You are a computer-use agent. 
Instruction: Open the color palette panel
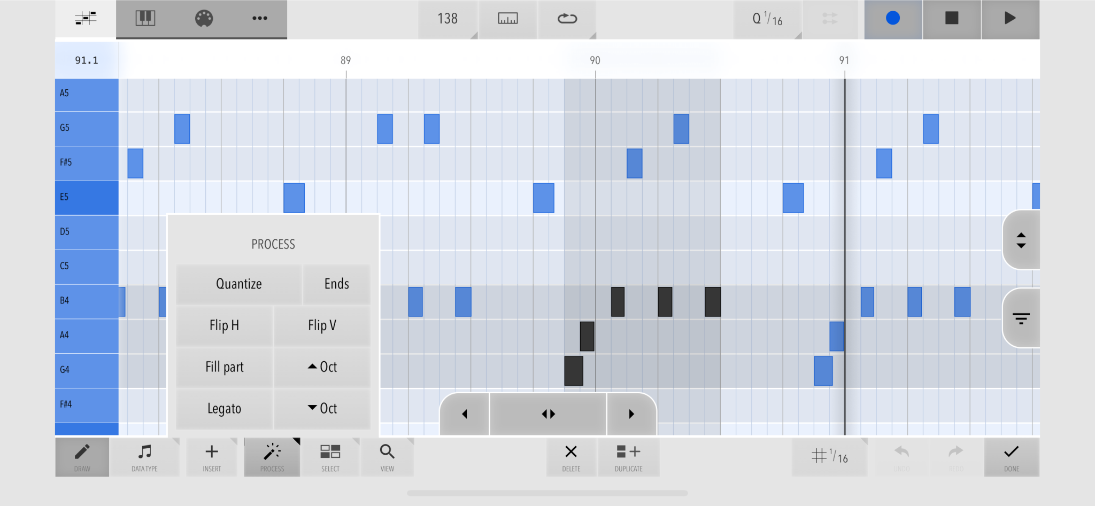[204, 19]
